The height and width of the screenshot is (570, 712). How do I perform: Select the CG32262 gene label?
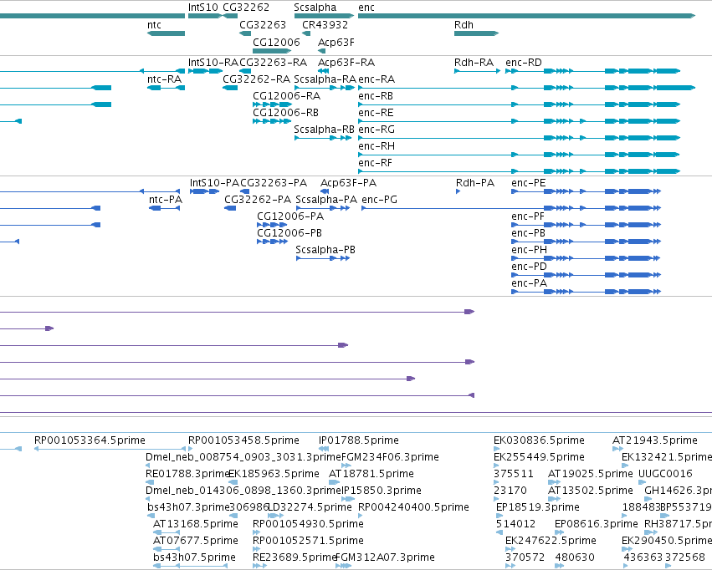246,8
